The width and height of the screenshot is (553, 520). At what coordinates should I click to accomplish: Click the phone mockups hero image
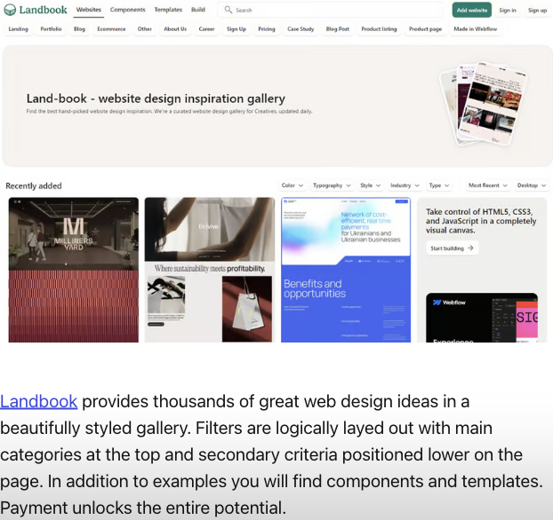(x=483, y=104)
